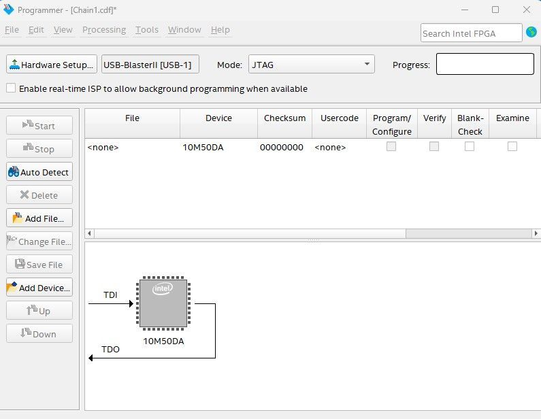Run Auto Detect for devices
The image size is (541, 419).
[39, 171]
